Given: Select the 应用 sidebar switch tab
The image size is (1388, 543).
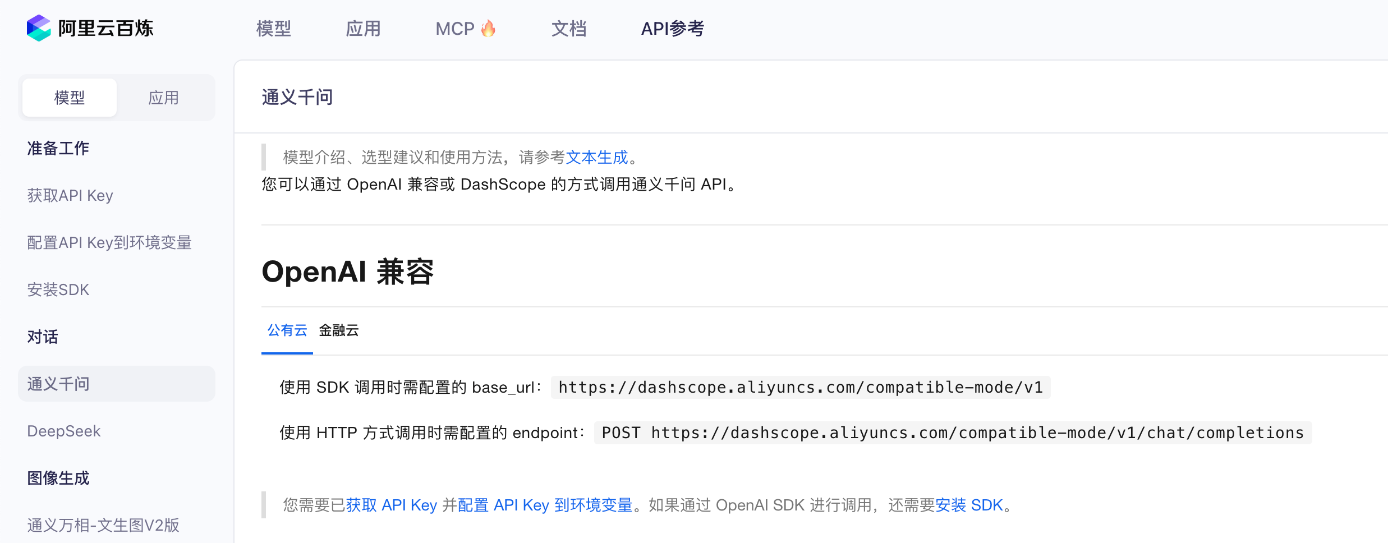Looking at the screenshot, I should [164, 98].
